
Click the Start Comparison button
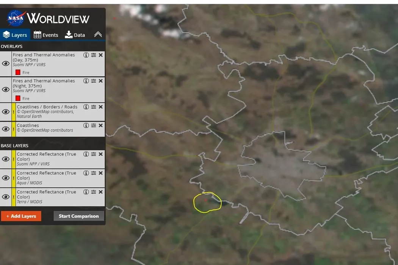pyautogui.click(x=79, y=216)
